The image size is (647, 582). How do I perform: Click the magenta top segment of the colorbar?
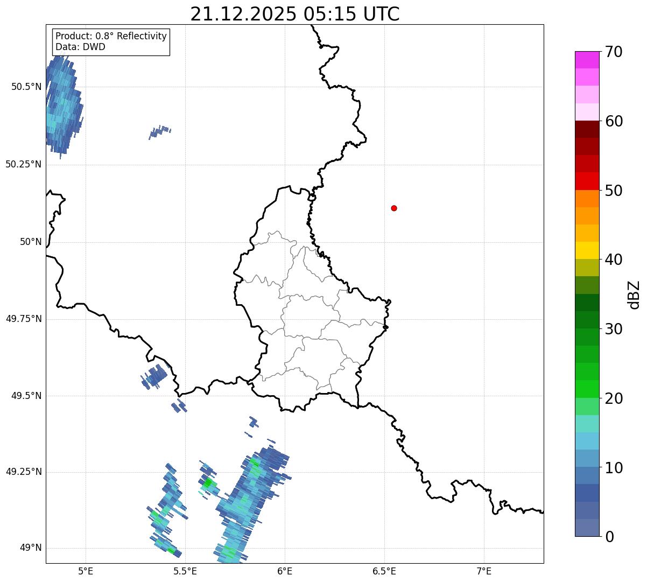587,60
